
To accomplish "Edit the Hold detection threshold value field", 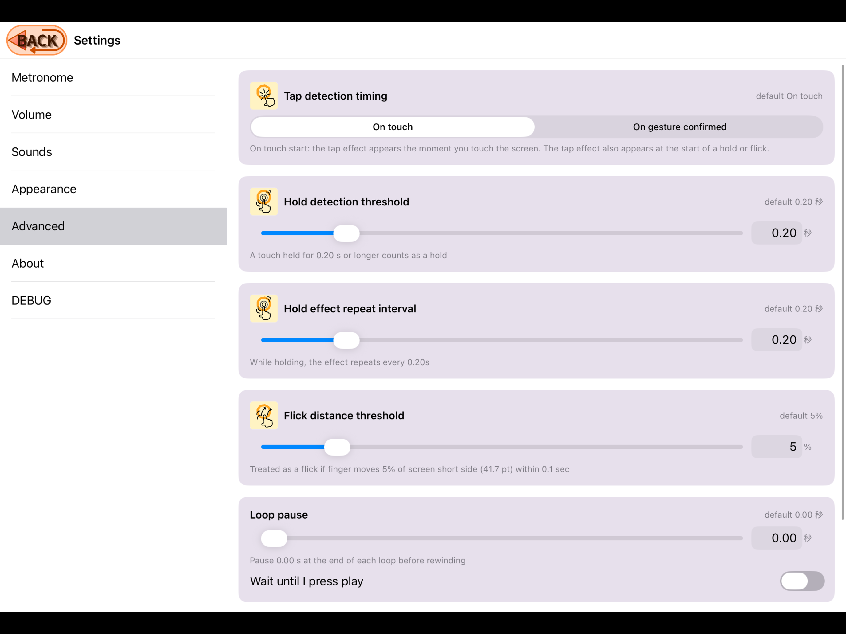I will point(777,233).
